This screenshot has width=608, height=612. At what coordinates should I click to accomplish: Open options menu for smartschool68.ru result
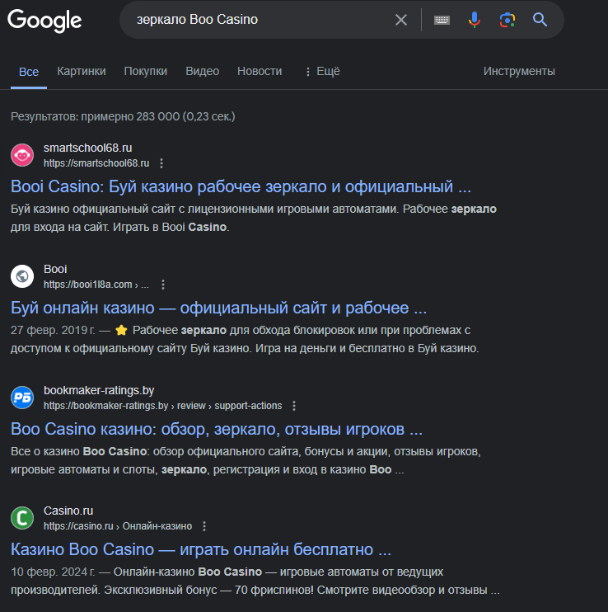[x=161, y=163]
